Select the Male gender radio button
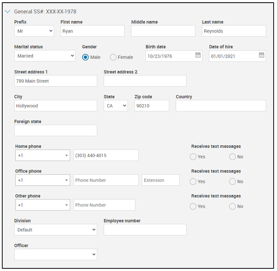Viewport: 277px width, 271px height. pyautogui.click(x=86, y=57)
